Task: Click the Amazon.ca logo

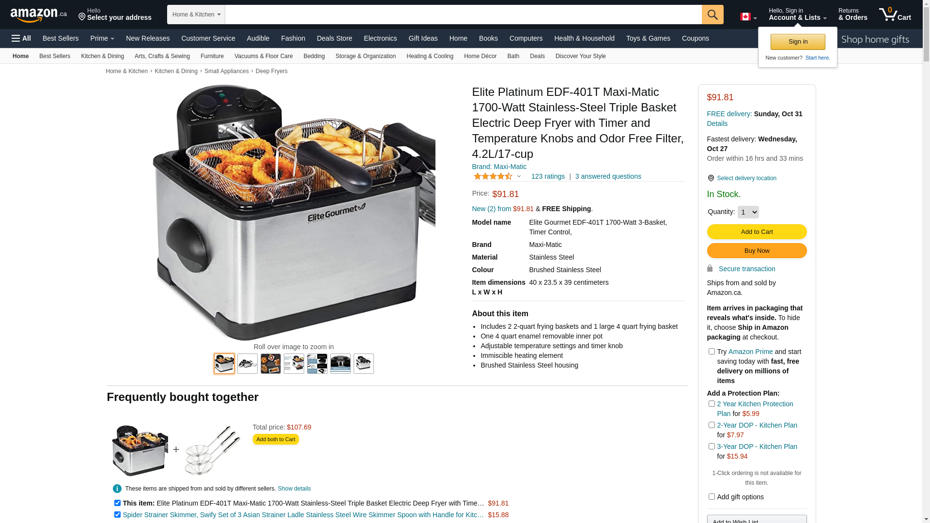Action: tap(39, 15)
